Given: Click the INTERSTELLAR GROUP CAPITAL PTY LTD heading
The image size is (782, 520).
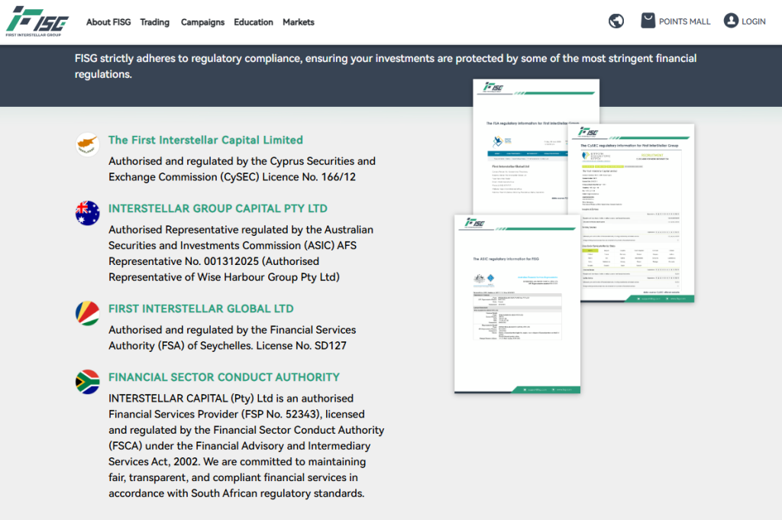Looking at the screenshot, I should pos(218,208).
